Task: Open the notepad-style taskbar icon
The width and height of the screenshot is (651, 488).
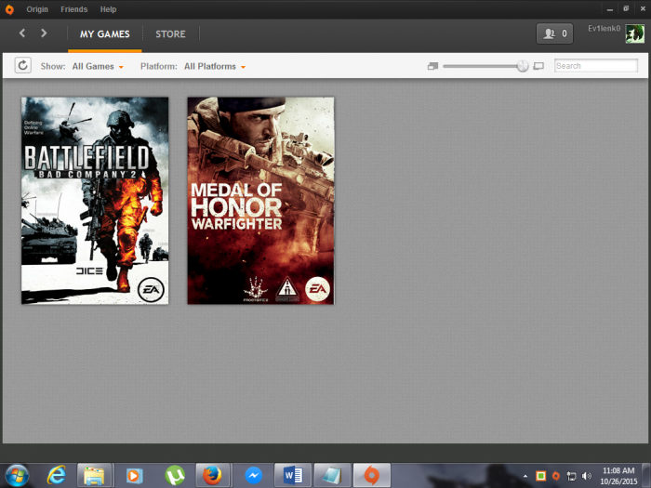Action: click(x=332, y=476)
